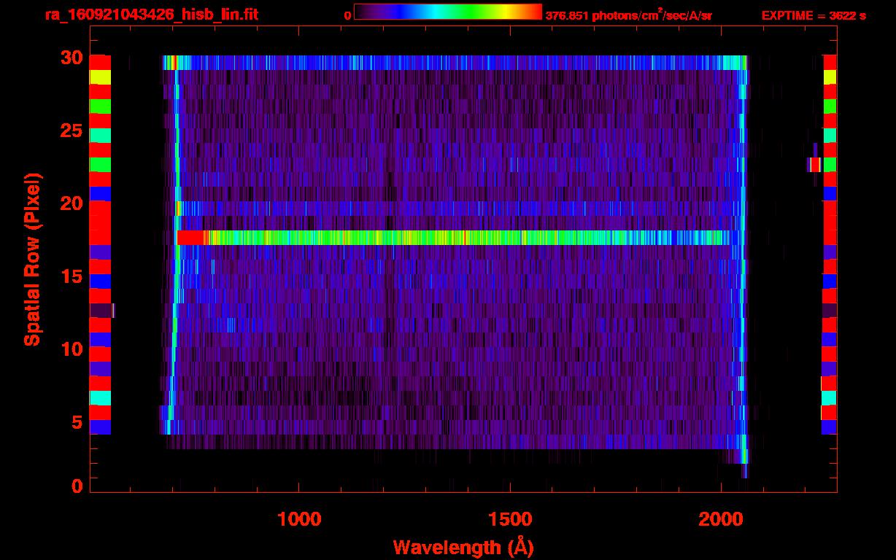
Task: Click the yellow block in left color strip
Action: (x=100, y=77)
